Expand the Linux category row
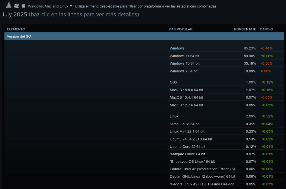 point(174,116)
